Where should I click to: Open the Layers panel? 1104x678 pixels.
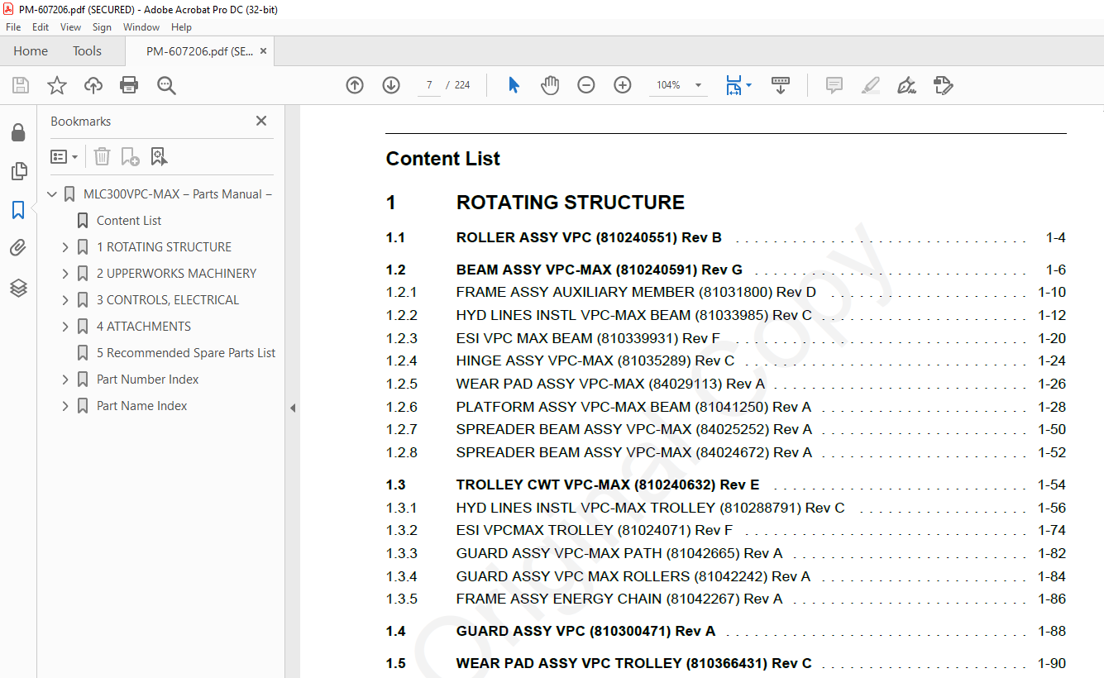point(18,287)
